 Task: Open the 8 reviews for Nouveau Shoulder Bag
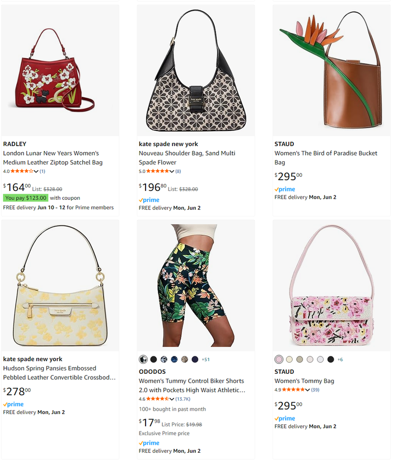coord(178,171)
